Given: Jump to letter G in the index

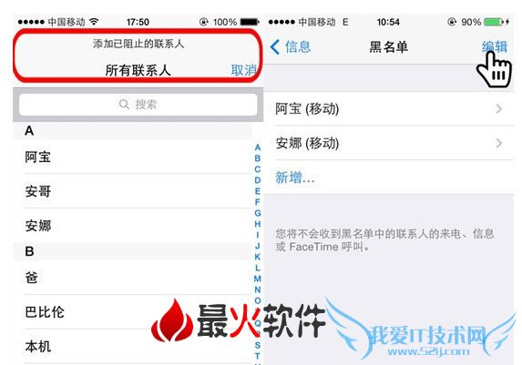Looking at the screenshot, I should [257, 213].
